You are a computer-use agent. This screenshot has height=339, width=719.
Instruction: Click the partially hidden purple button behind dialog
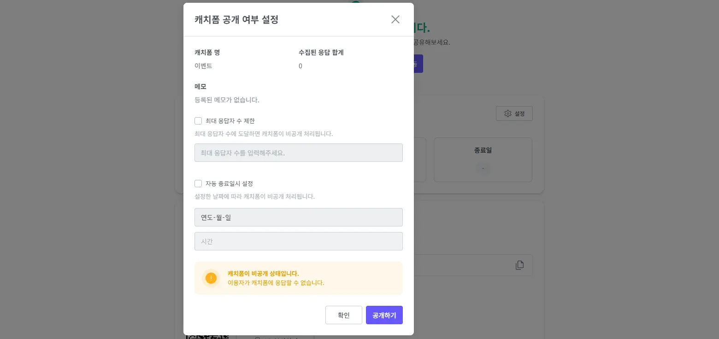[418, 64]
